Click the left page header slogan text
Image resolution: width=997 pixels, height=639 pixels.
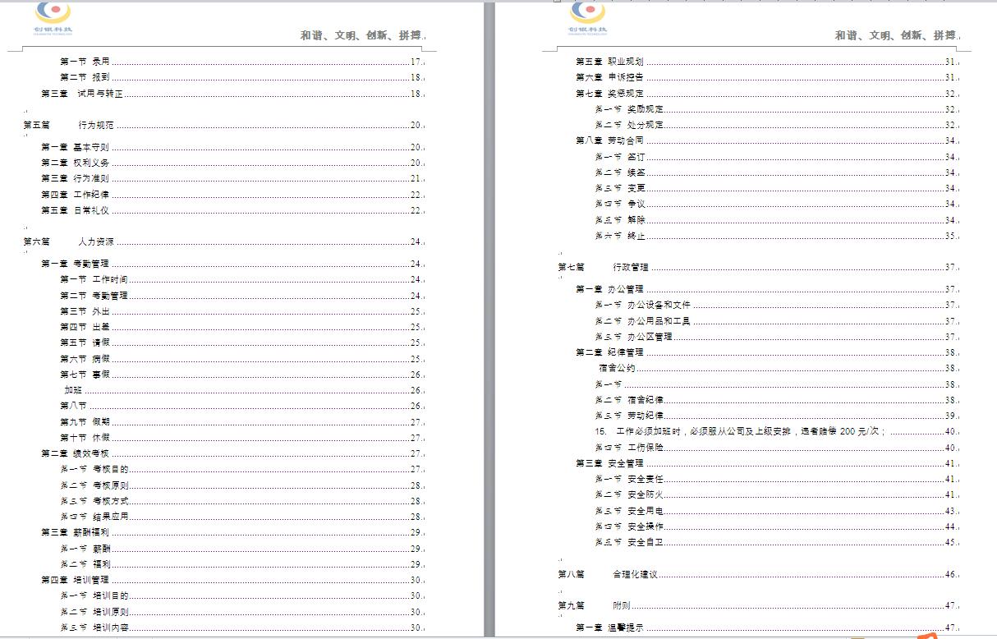(x=362, y=35)
